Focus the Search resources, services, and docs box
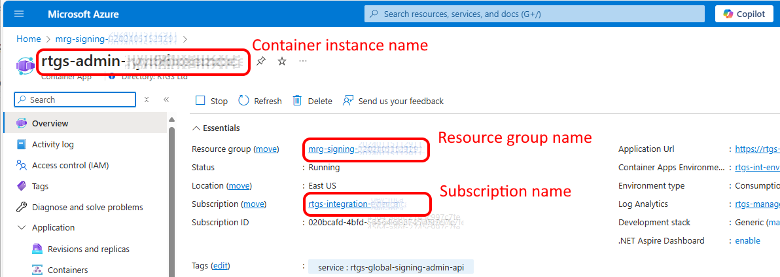This screenshot has width=780, height=277. tap(534, 14)
